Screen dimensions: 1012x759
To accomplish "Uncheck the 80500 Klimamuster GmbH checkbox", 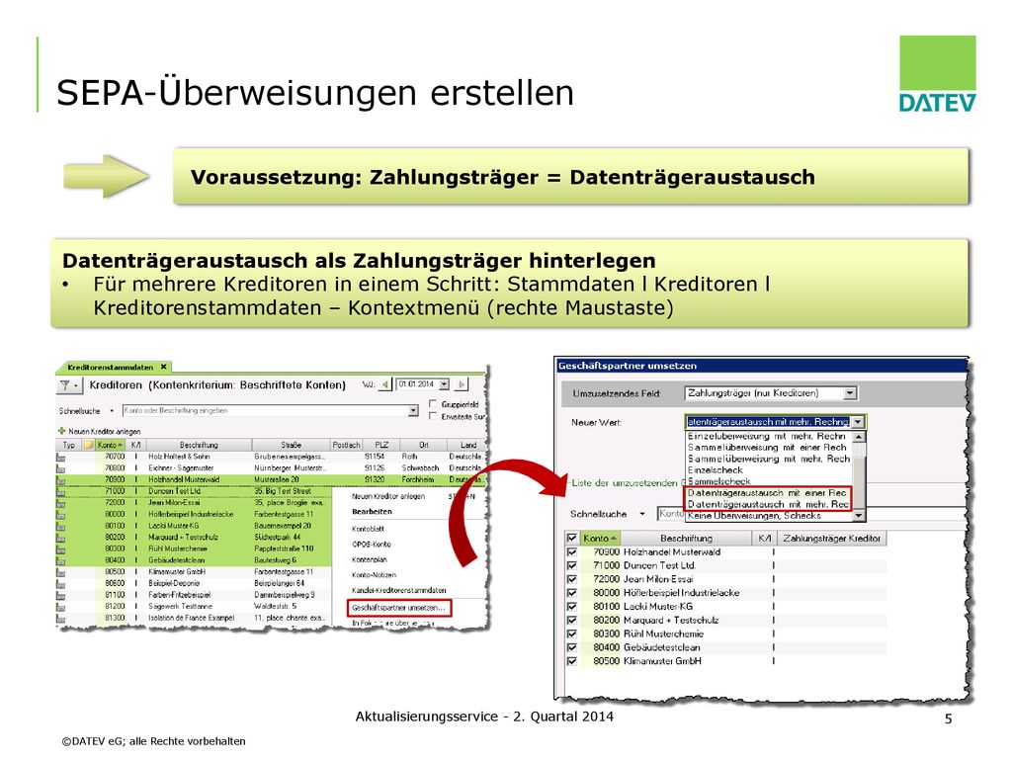I will pyautogui.click(x=572, y=661).
